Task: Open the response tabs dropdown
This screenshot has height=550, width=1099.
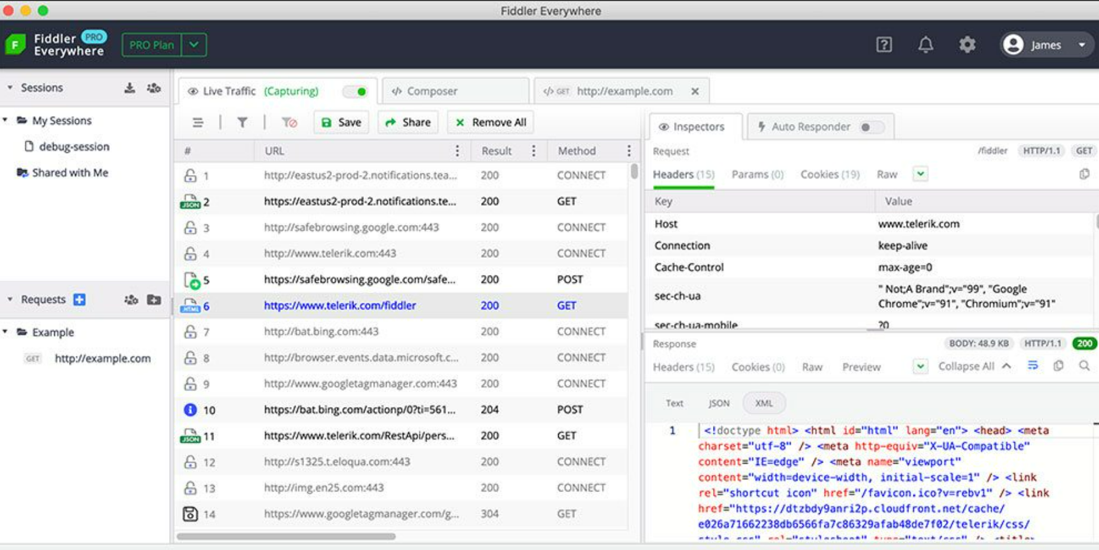Action: [x=920, y=366]
